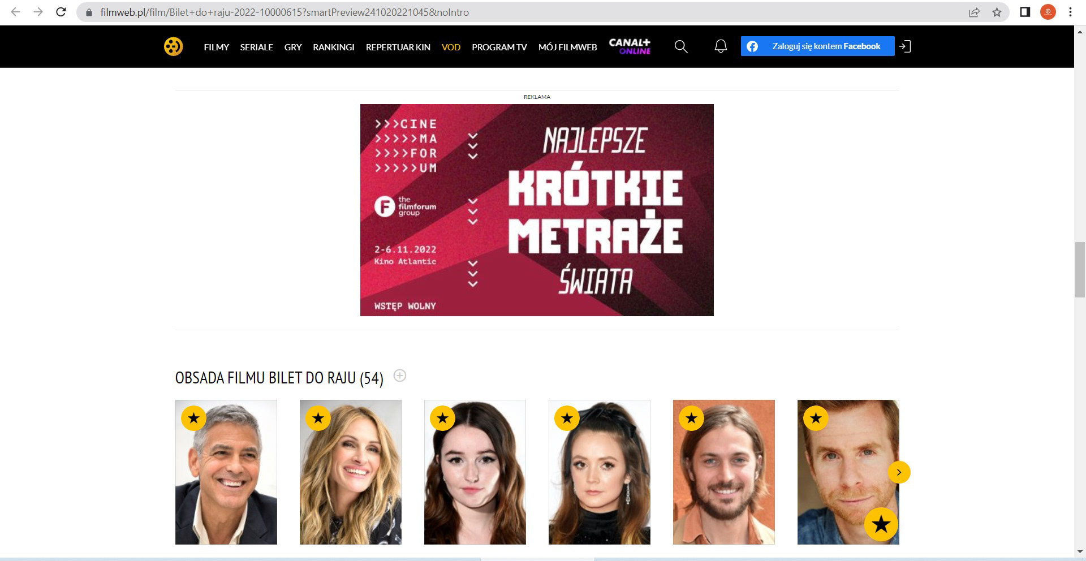Reload the page
The height and width of the screenshot is (561, 1086).
click(x=61, y=12)
